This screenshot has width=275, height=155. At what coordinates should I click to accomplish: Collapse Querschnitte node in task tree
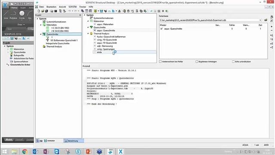(88, 28)
